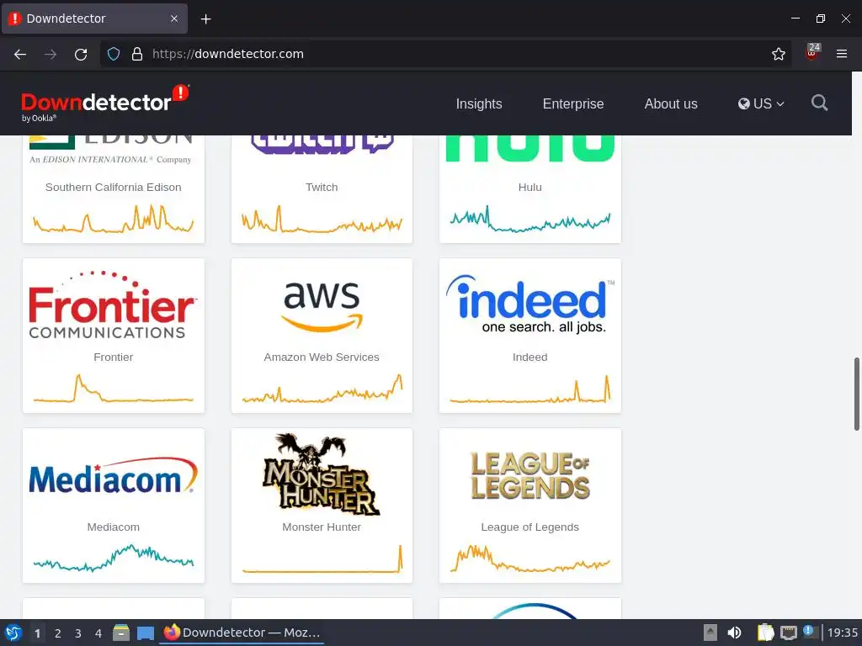The height and width of the screenshot is (646, 862).
Task: Open the Mediacom text label
Action: 114,527
